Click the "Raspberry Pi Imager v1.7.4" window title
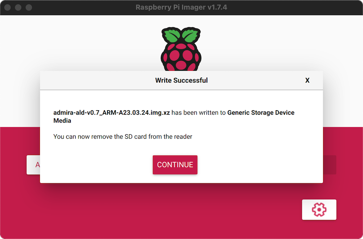 coord(181,8)
